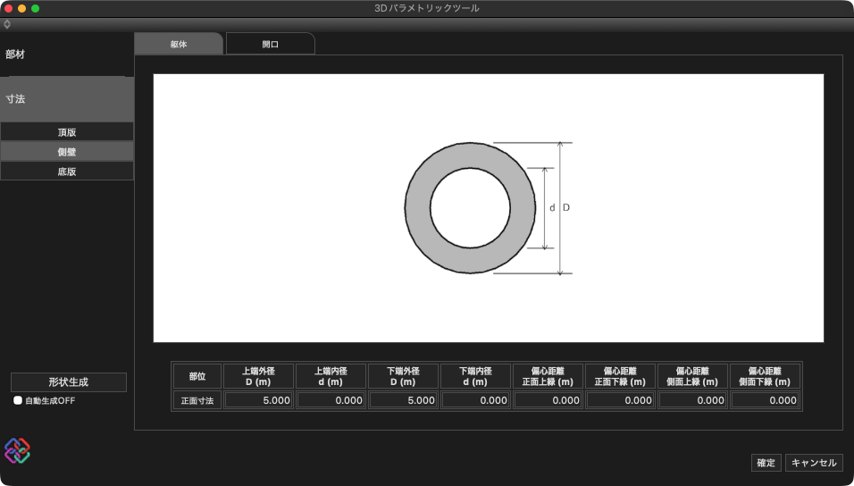Toggle the 自動生成OFF checkbox
Viewport: 854px width, 486px height.
(x=18, y=401)
